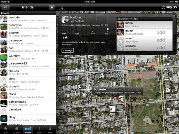This screenshot has width=179, height=134.
Task: Switch to the locations tab
Action: 17,130
